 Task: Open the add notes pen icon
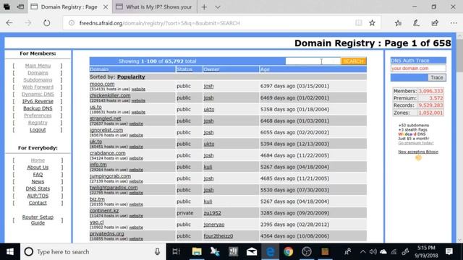coord(417,23)
